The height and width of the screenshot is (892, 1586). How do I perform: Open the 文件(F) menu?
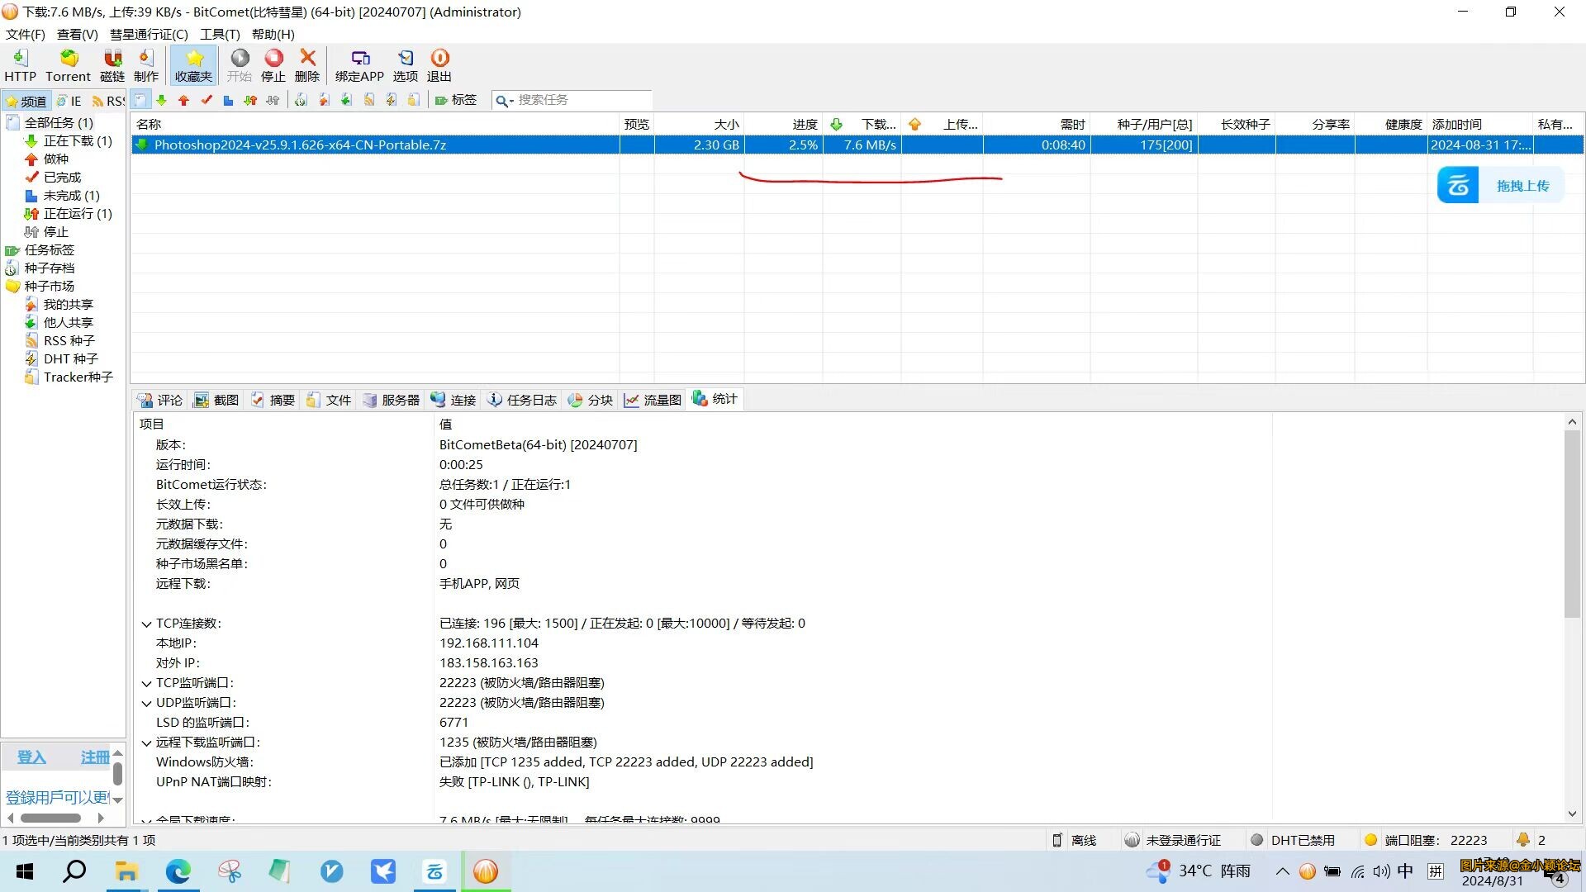(25, 34)
